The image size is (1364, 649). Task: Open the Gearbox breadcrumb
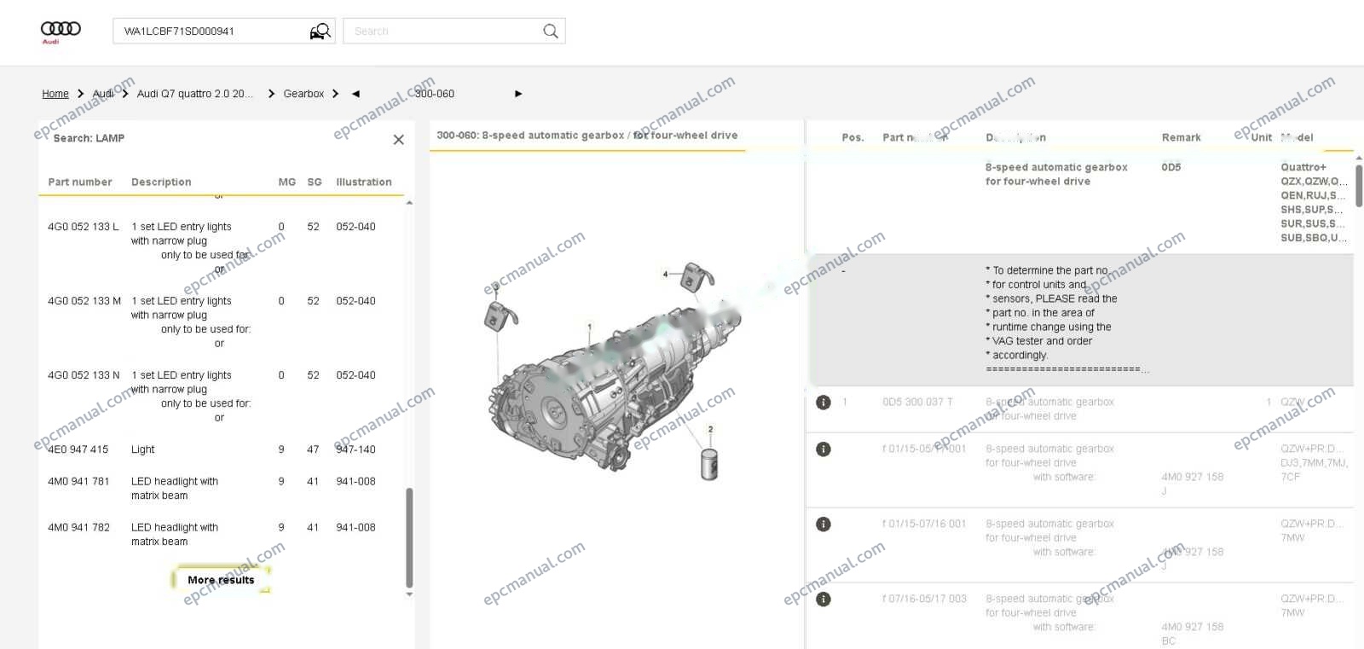[x=303, y=94]
